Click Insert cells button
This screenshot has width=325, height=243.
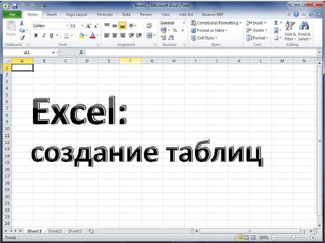pos(256,23)
